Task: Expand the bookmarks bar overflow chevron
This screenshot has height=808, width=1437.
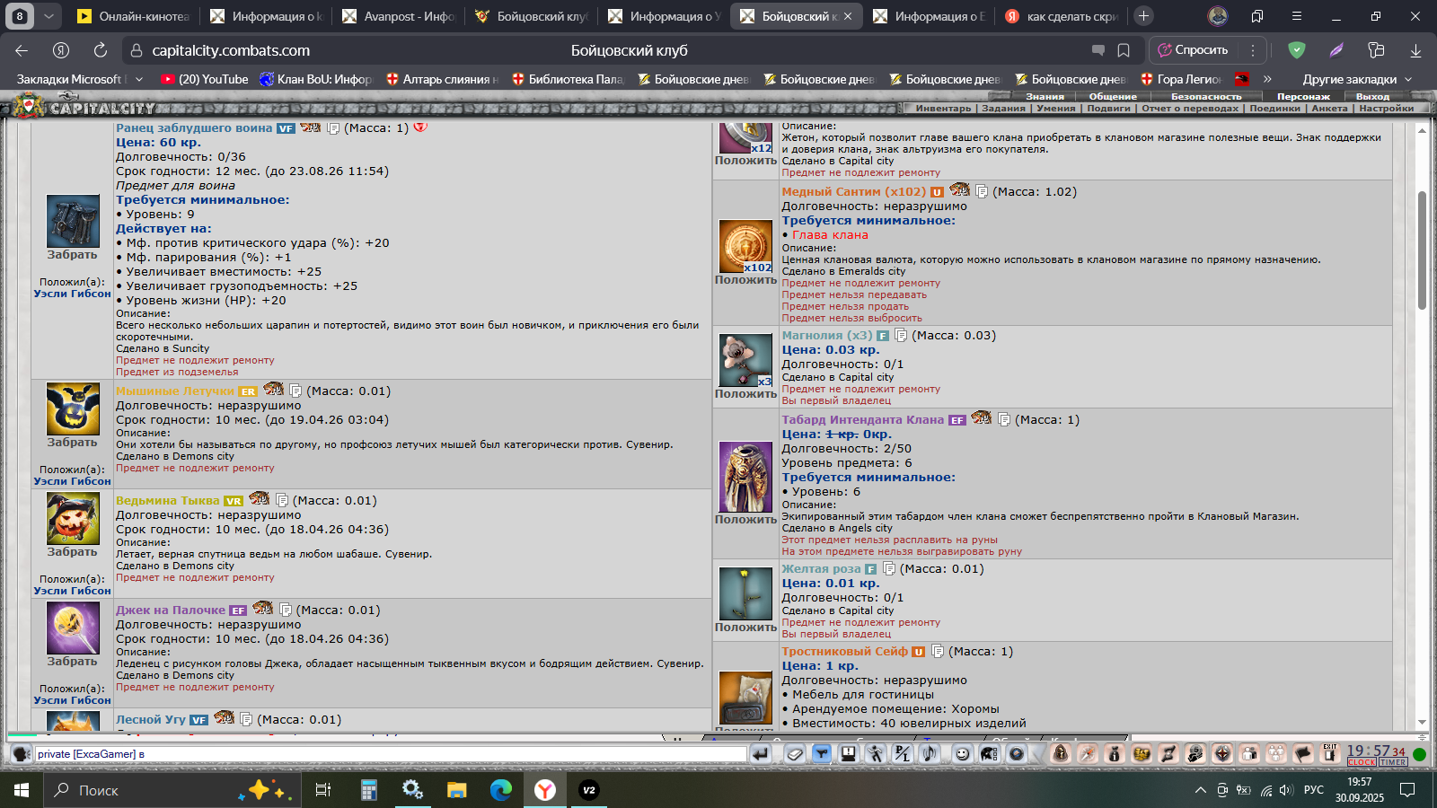Action: coord(1267,79)
